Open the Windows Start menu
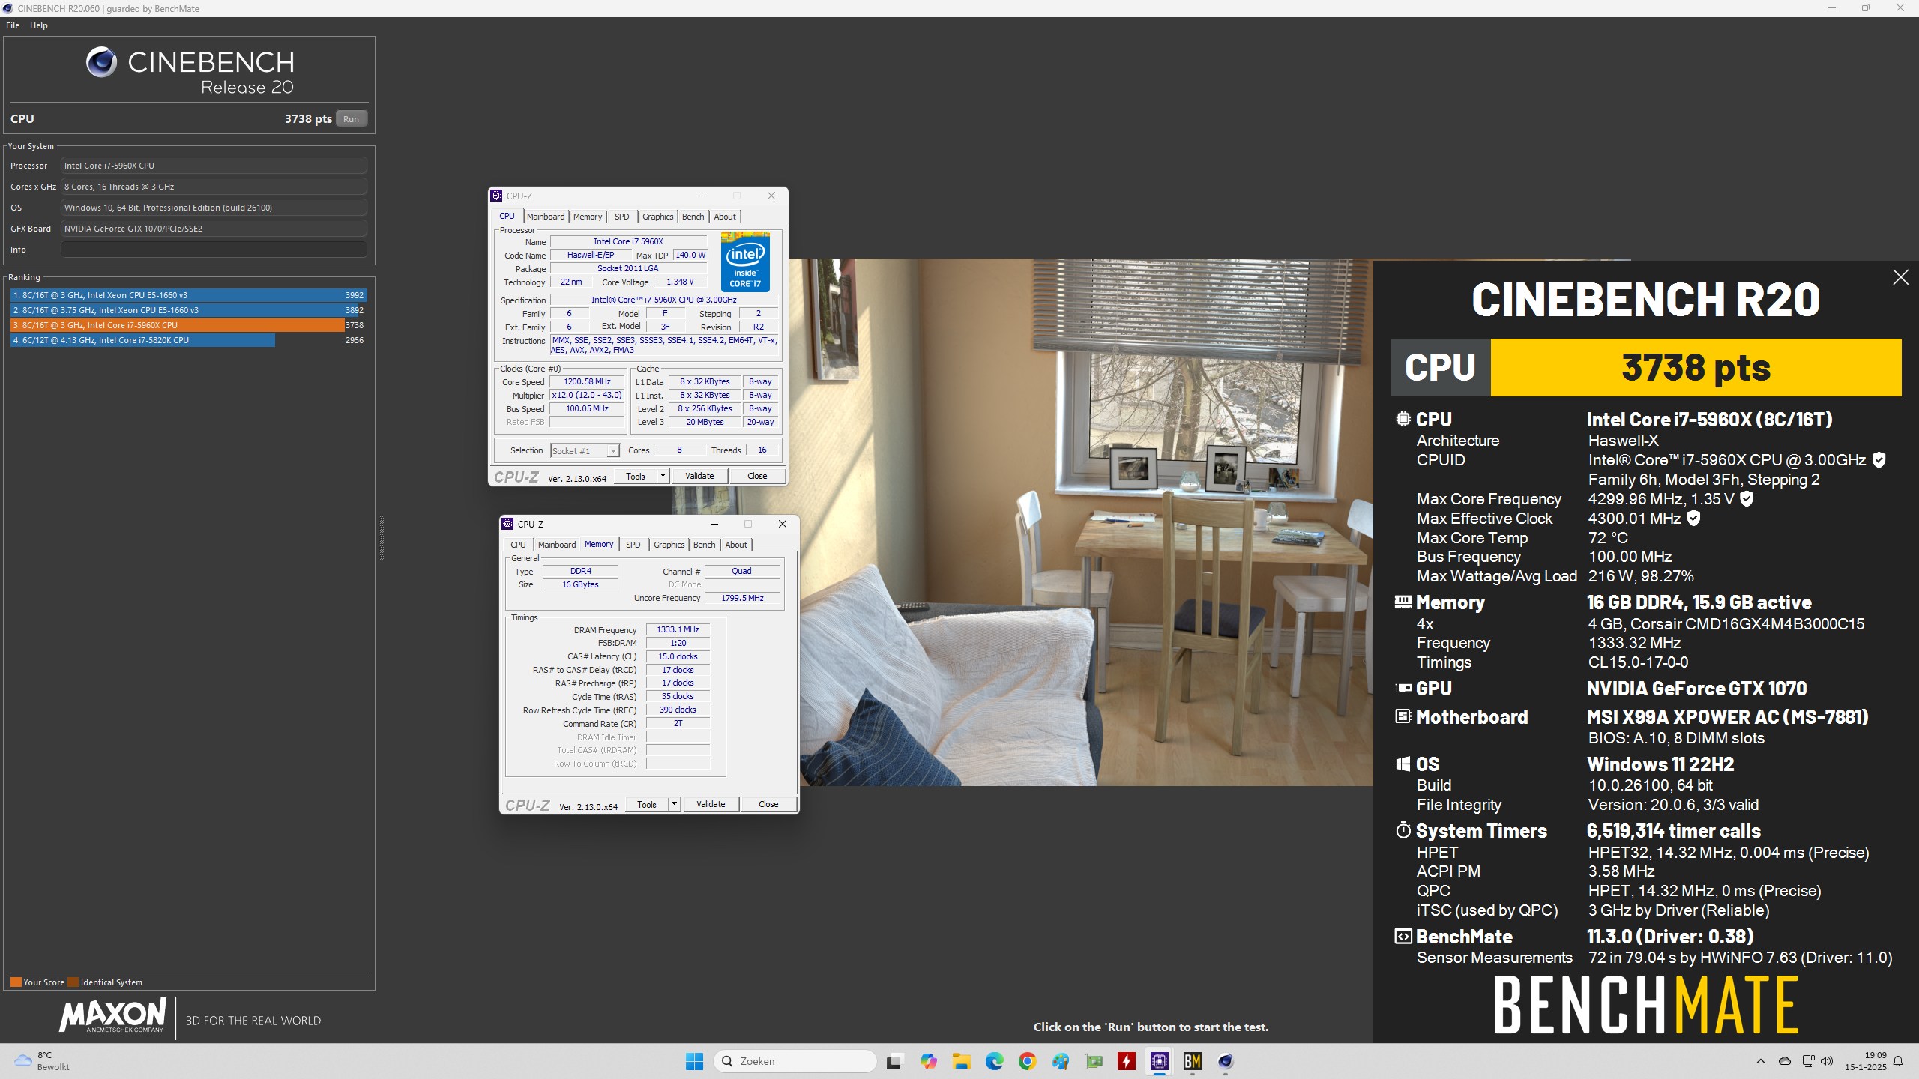1919x1079 pixels. pos(694,1061)
